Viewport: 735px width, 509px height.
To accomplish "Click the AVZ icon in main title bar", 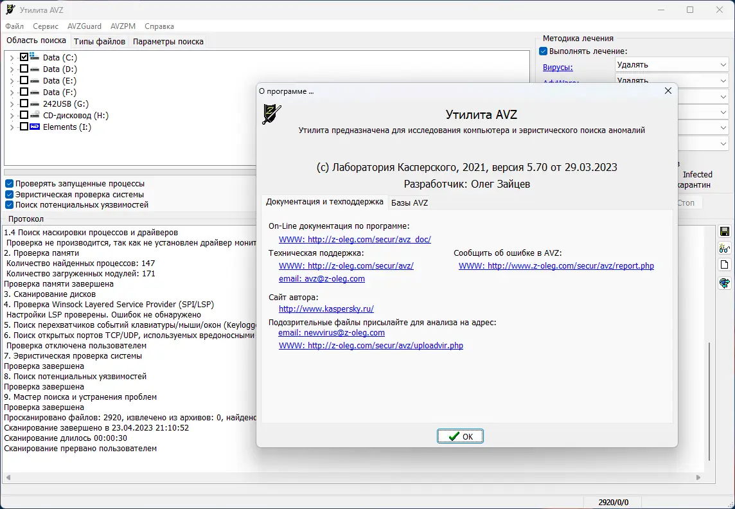I will click(10, 10).
